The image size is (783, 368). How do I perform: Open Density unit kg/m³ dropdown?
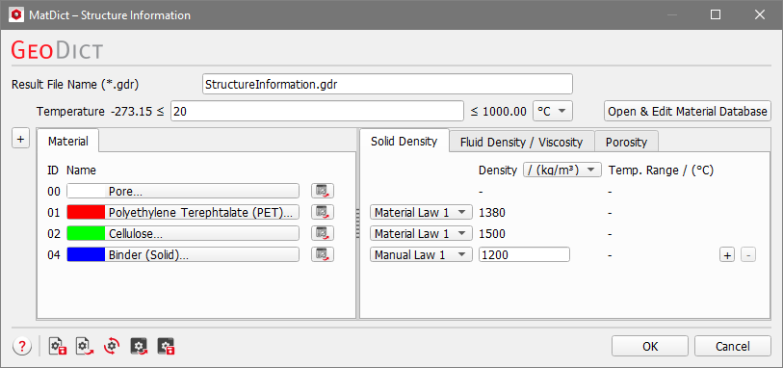point(561,170)
